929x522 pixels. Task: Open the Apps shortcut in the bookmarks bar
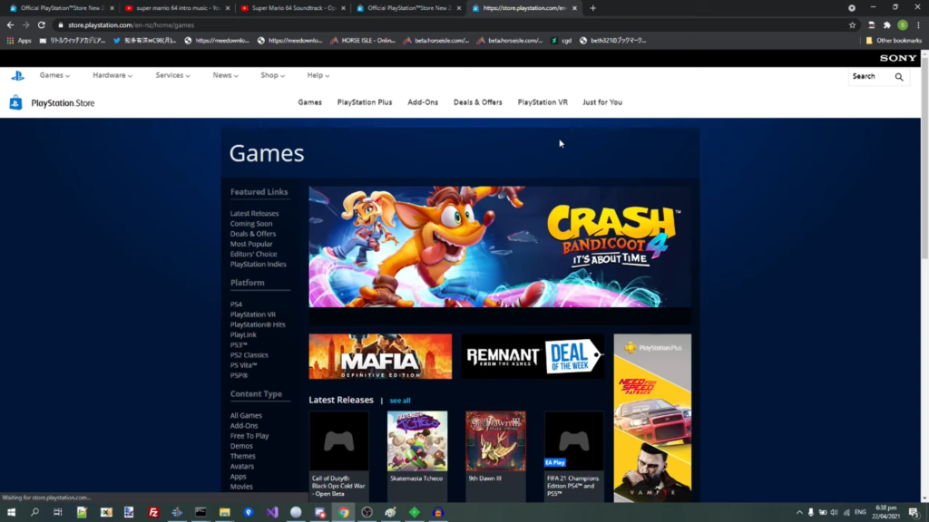click(x=19, y=41)
